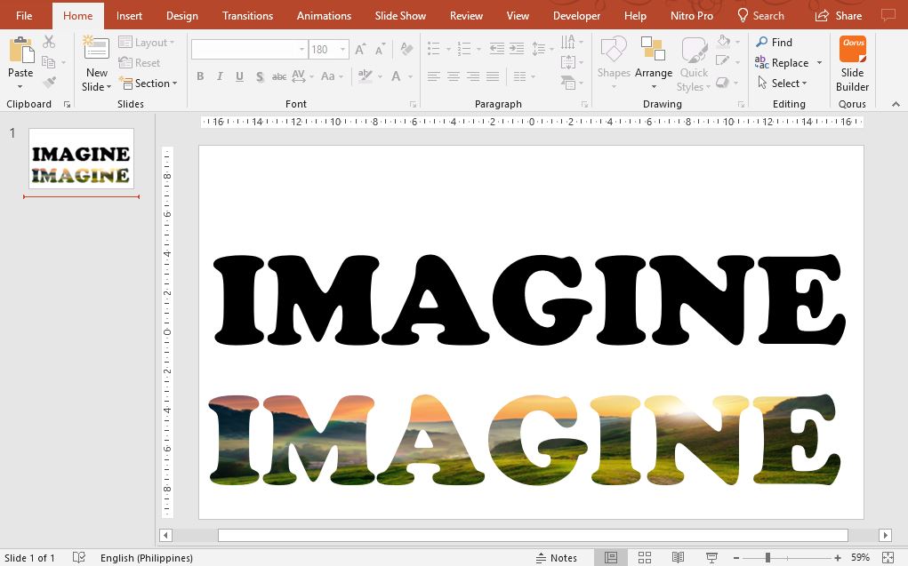908x566 pixels.
Task: Fit slide to current window
Action: coord(888,557)
